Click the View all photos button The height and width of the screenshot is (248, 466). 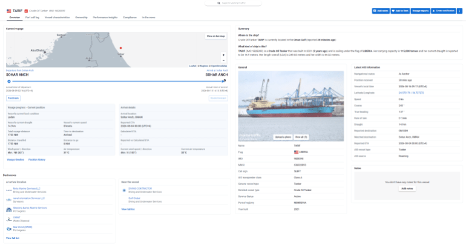pos(301,137)
